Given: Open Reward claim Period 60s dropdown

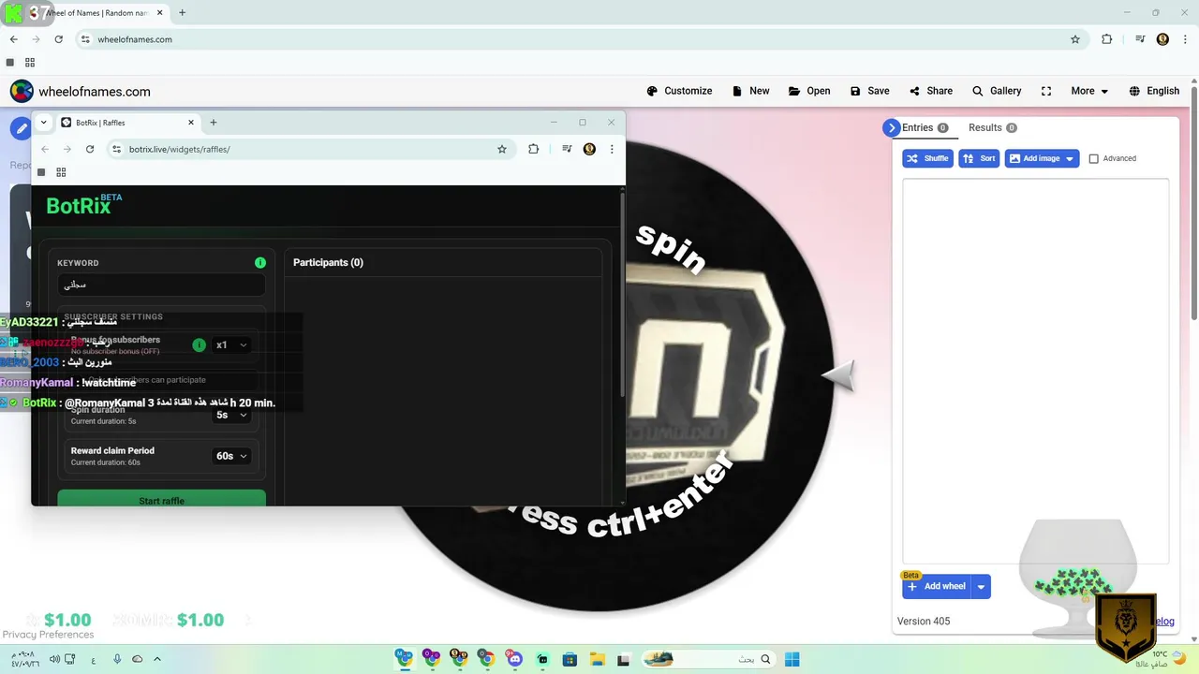Looking at the screenshot, I should (231, 456).
